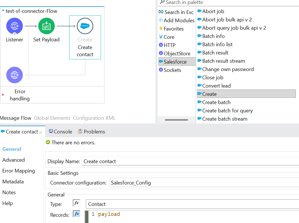This screenshot has height=223, width=299.
Task: Select the Set Payload component icon
Action: pyautogui.click(x=46, y=26)
